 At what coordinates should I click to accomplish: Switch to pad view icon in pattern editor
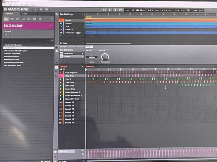tap(56, 67)
